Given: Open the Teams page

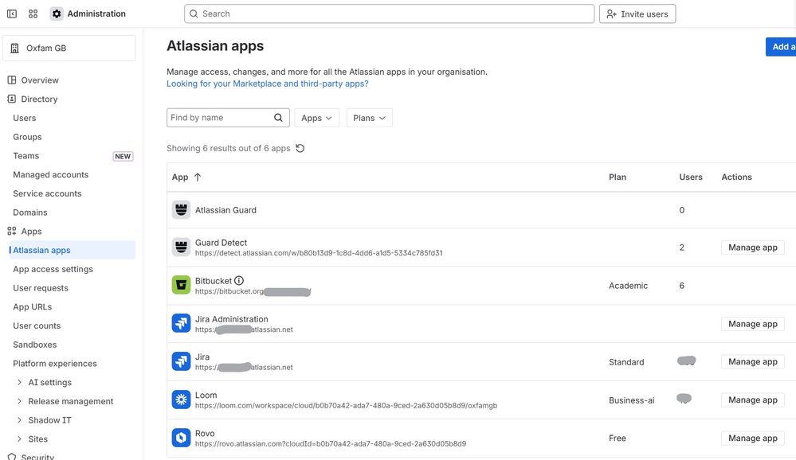Looking at the screenshot, I should 25,156.
